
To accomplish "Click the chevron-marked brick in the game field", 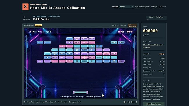I will 92,61.
